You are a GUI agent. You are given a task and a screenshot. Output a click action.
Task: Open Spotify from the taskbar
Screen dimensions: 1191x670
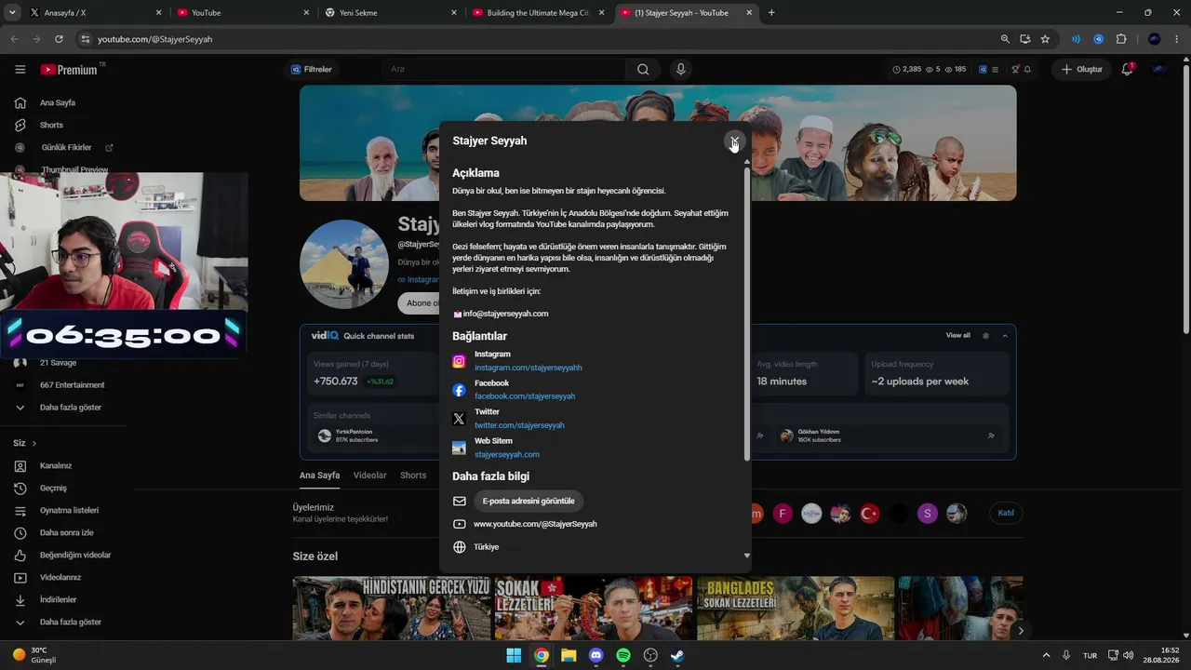tap(623, 655)
